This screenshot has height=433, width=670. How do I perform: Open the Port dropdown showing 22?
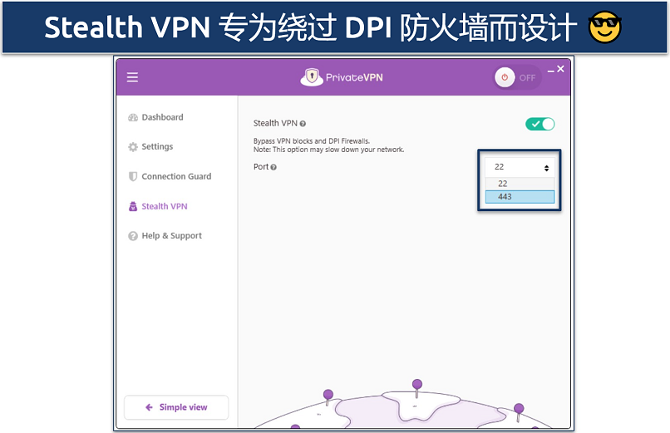pos(520,167)
